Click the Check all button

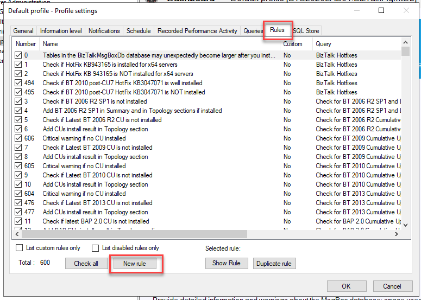coord(86,264)
